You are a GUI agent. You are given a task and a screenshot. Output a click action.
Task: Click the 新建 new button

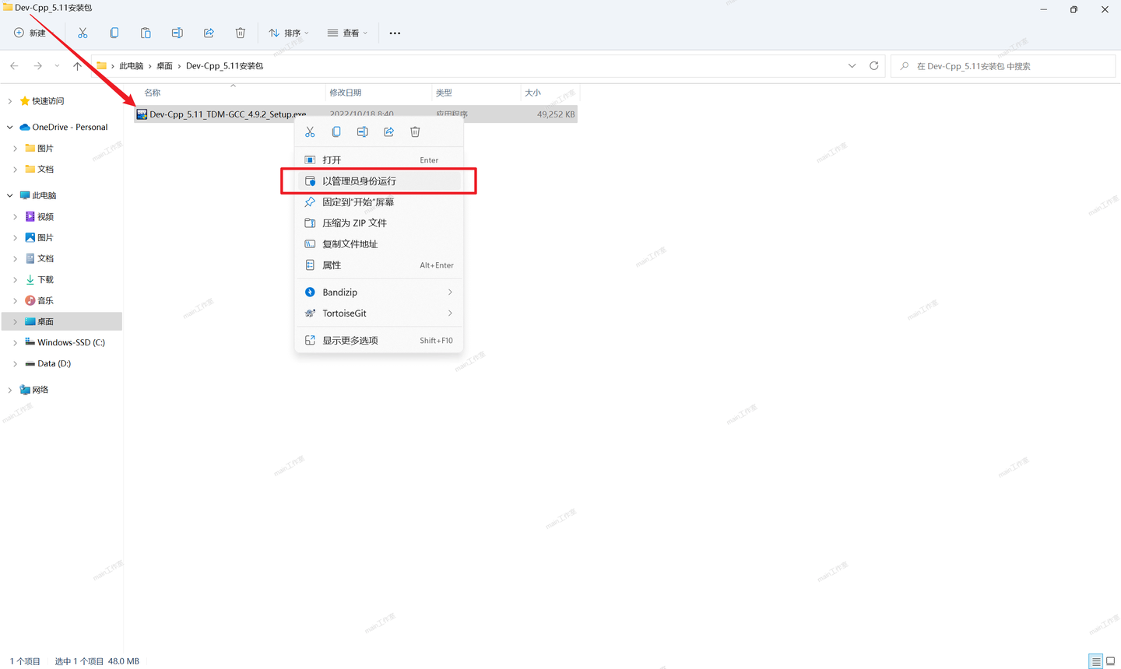30,33
